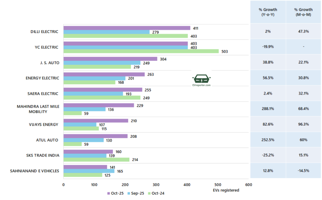Click the DILLI ELECTRIC category label
The image size is (322, 200).
point(44,32)
